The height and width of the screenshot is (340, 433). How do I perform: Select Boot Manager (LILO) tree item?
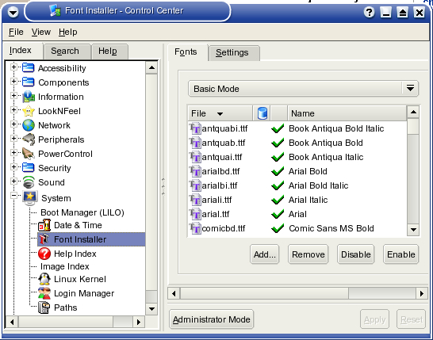point(82,212)
